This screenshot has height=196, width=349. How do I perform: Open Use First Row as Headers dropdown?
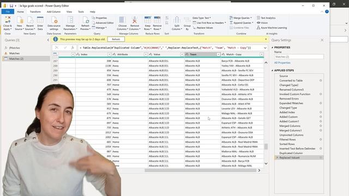(209, 23)
